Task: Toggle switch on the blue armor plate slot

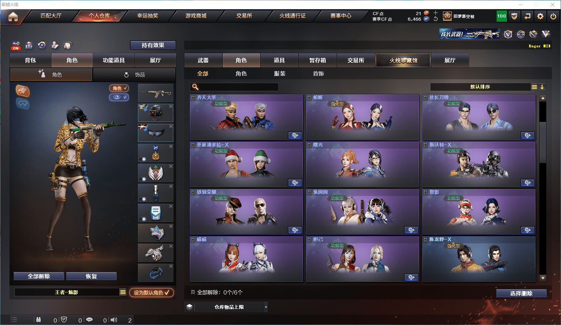Action: [143, 219]
